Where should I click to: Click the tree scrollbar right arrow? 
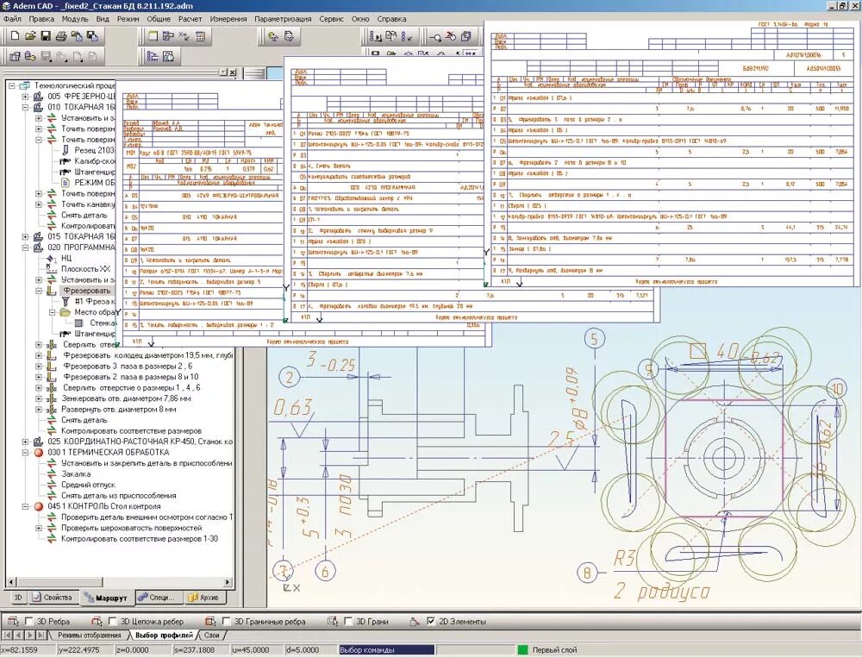pyautogui.click(x=228, y=581)
